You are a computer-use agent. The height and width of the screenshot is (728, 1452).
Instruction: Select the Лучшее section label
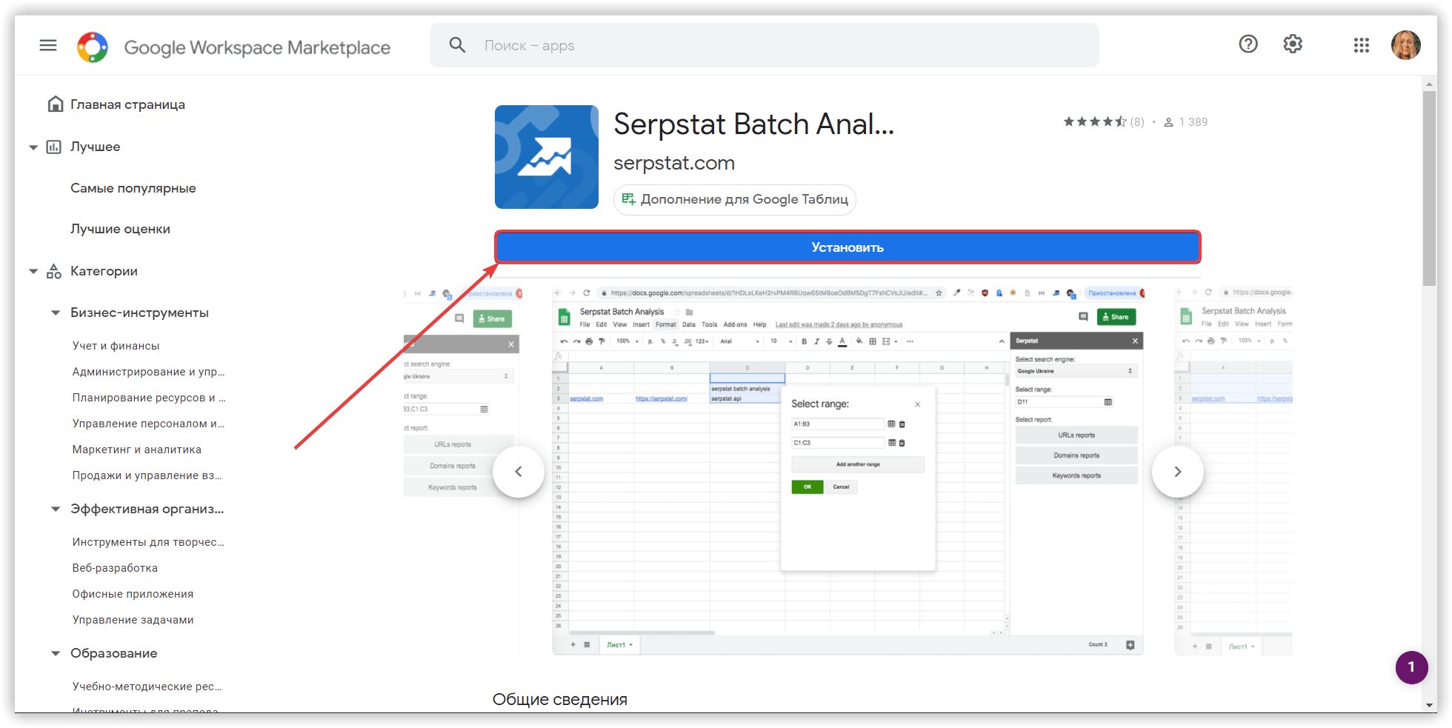coord(95,147)
